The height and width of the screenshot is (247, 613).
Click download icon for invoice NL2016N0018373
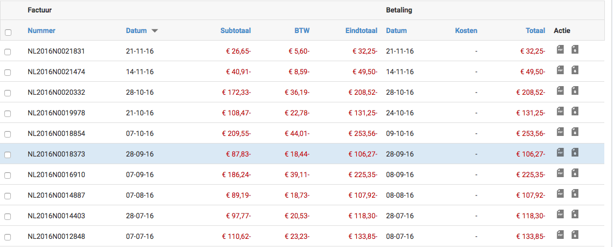point(574,153)
